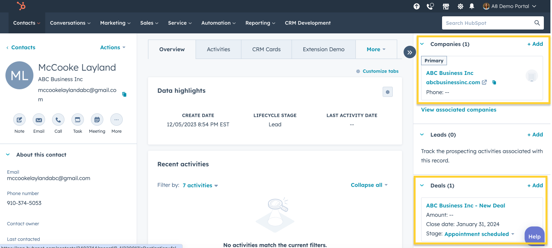Copy the contact's email using the copy icon
The image size is (552, 248).
(x=124, y=94)
